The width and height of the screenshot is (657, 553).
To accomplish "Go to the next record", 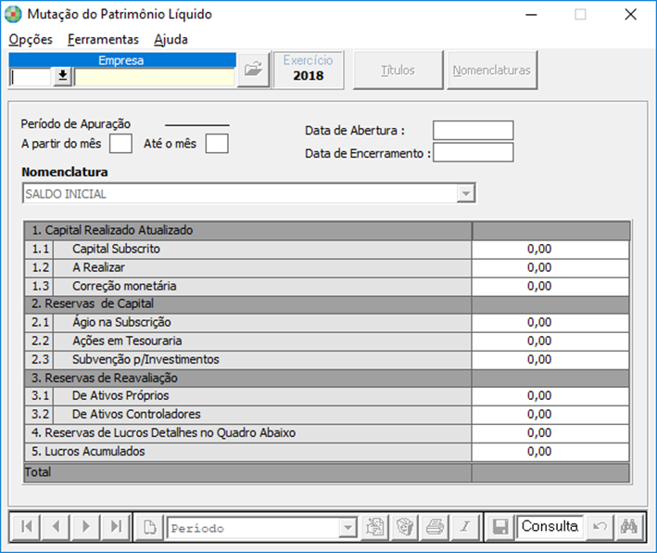I will pos(86,526).
